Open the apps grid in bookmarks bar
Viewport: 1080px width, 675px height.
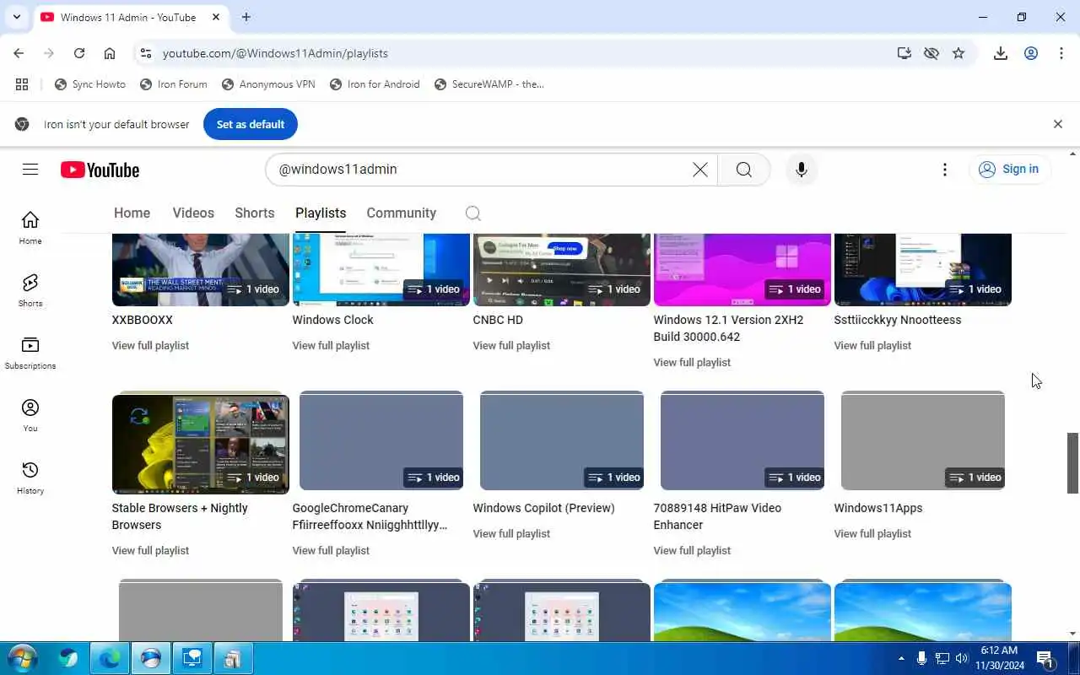click(22, 84)
